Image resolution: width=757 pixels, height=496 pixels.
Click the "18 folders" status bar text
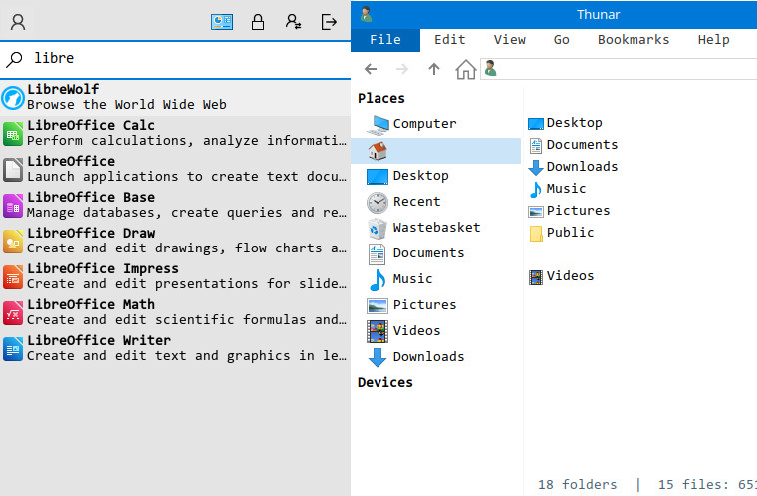(x=578, y=484)
